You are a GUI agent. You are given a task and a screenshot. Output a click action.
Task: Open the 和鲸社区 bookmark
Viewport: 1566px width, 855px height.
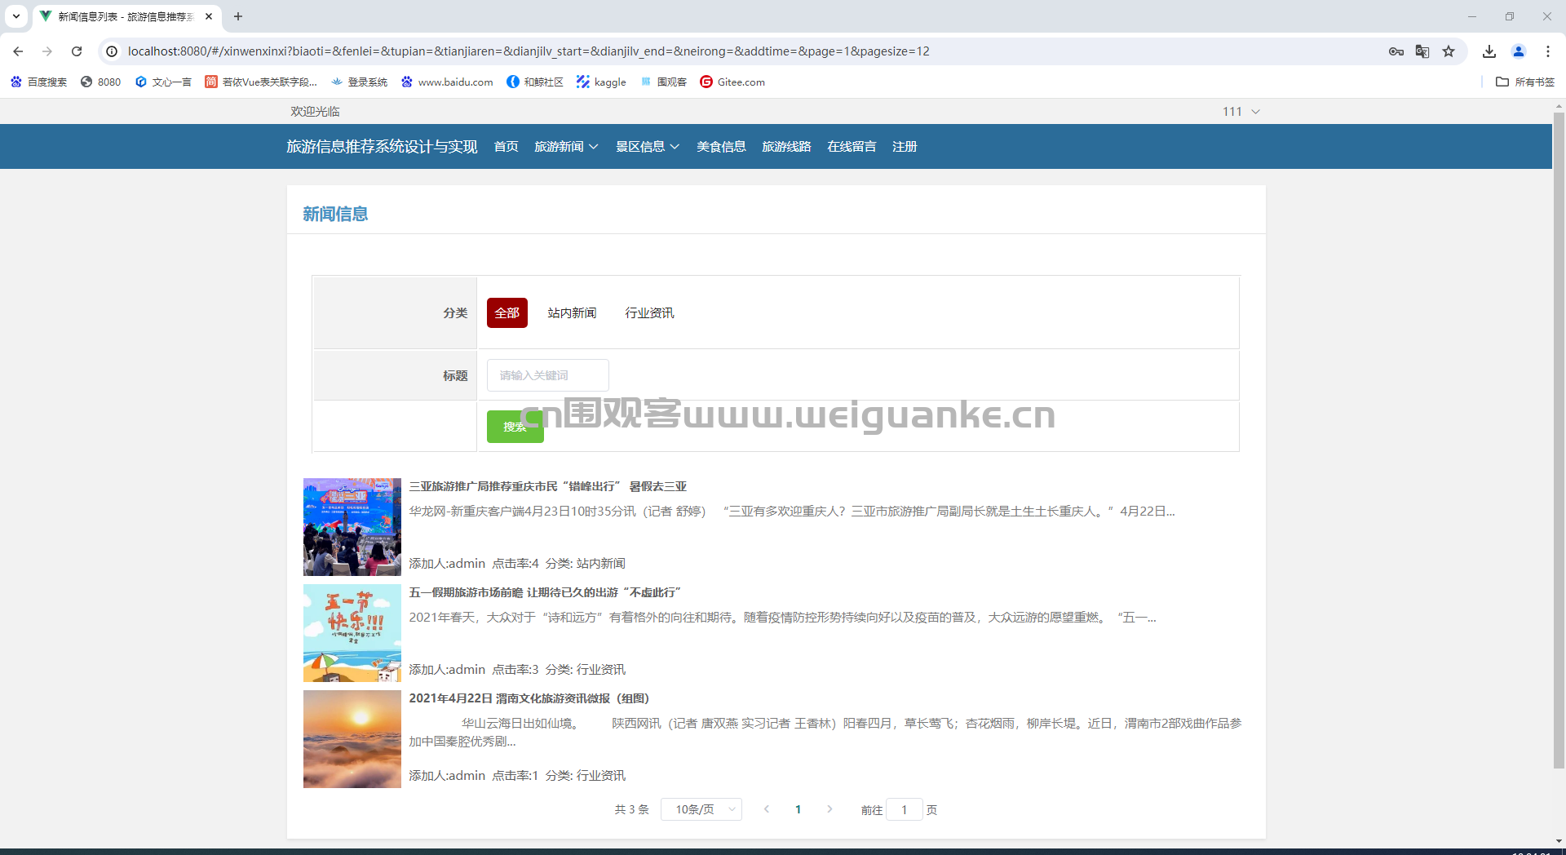(535, 82)
